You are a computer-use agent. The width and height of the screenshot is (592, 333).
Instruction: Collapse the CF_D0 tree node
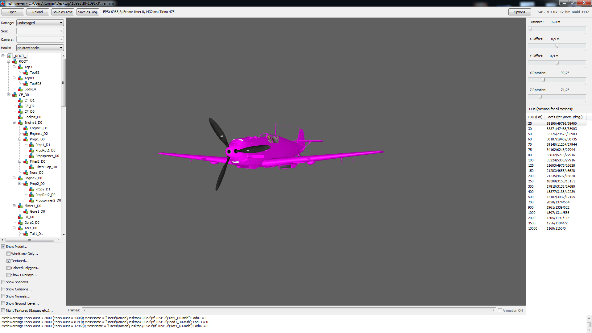9,95
